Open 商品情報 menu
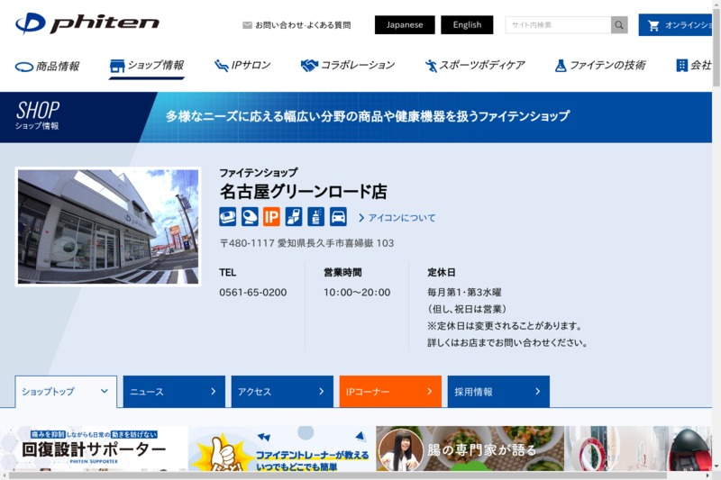Image resolution: width=721 pixels, height=480 pixels. tap(47, 67)
